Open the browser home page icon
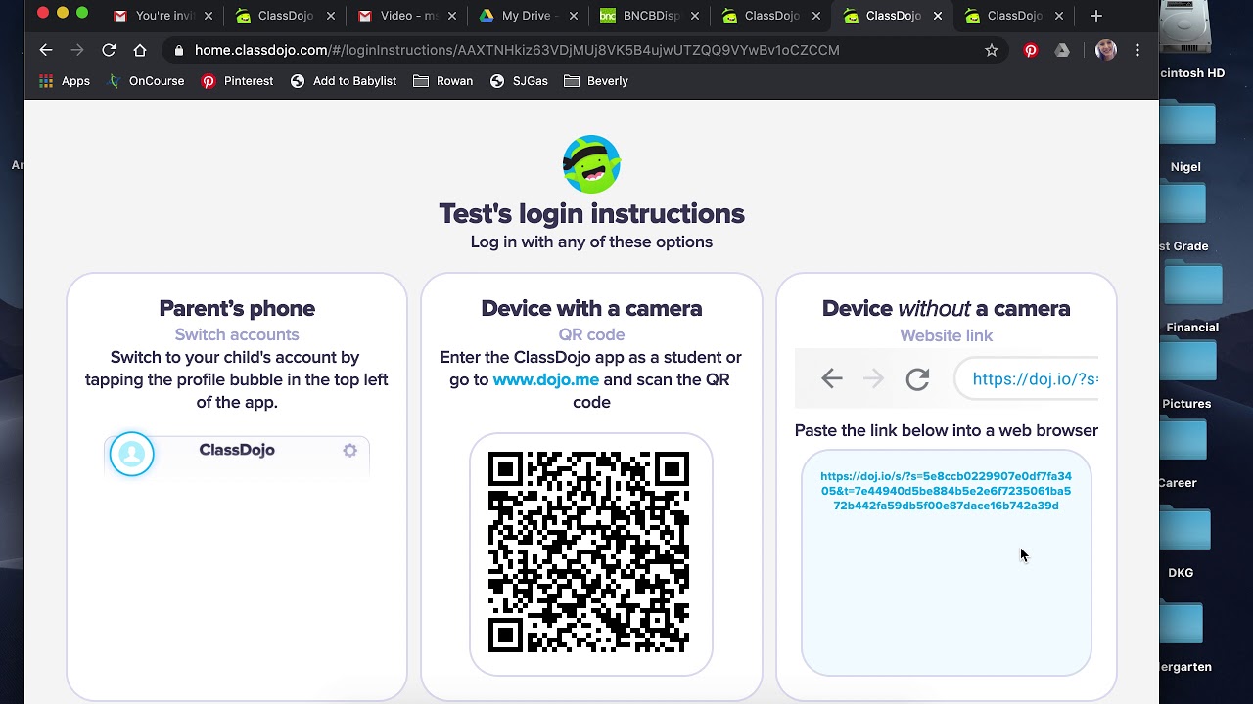The width and height of the screenshot is (1253, 704). click(140, 50)
